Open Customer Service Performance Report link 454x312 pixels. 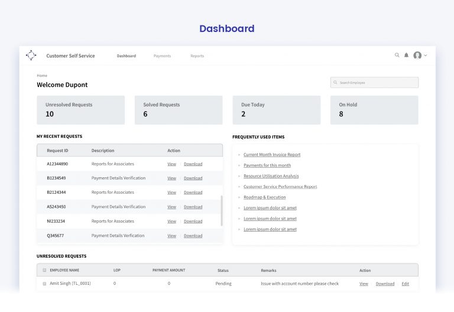(280, 187)
